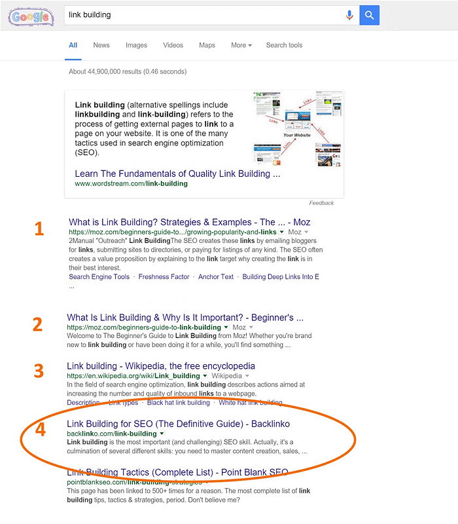Expand green arrow after beginners-guide-to-link-building URL
The width and height of the screenshot is (458, 524).
point(226,327)
